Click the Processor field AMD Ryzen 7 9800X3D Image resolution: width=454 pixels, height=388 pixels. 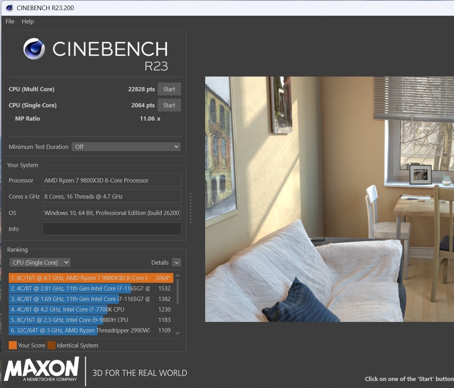click(112, 180)
